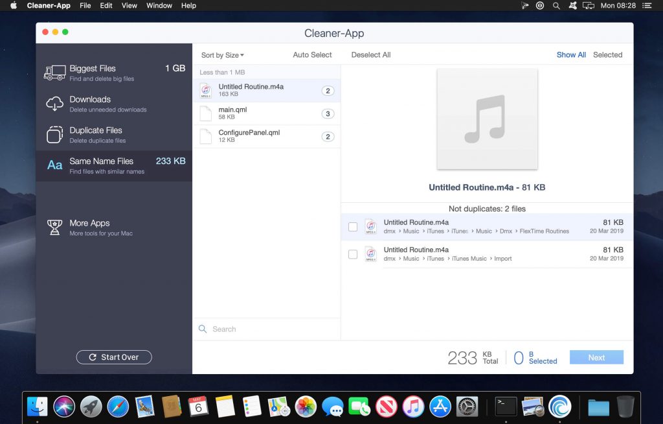The width and height of the screenshot is (663, 424).
Task: Click the Start Over button
Action: (x=114, y=357)
